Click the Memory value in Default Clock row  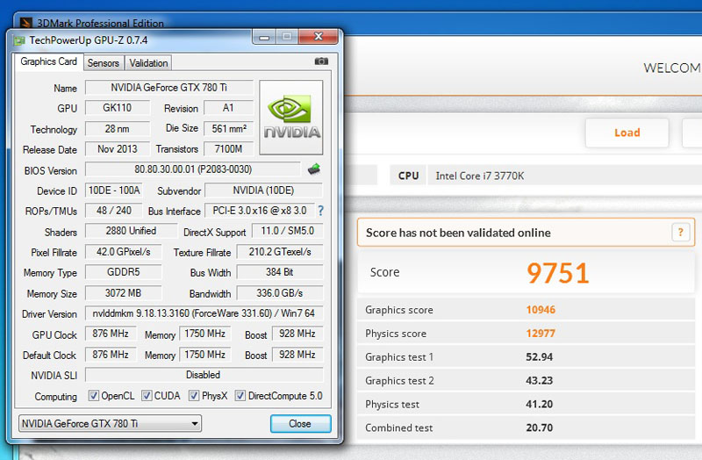[x=205, y=355]
